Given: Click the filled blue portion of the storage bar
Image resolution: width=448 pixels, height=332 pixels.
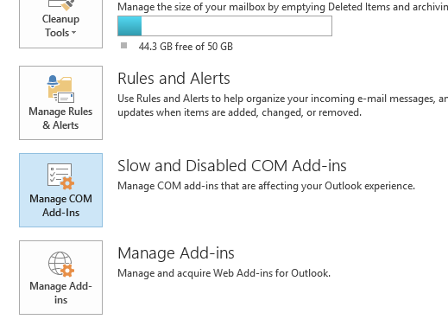Looking at the screenshot, I should [x=129, y=26].
